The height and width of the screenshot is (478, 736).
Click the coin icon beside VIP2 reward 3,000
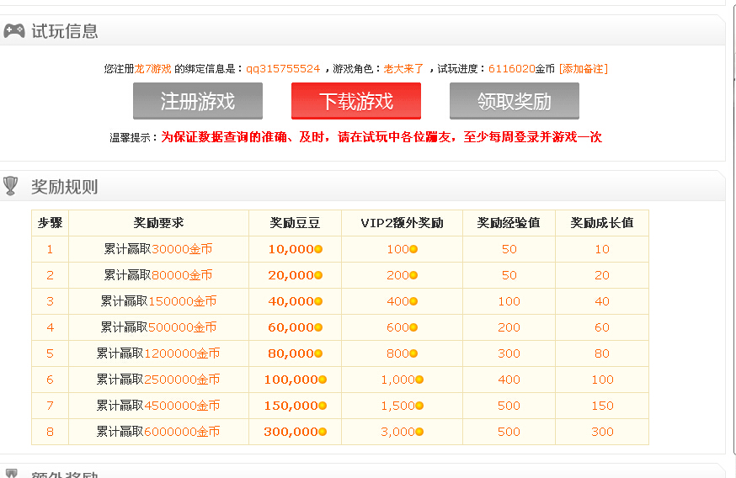point(419,432)
